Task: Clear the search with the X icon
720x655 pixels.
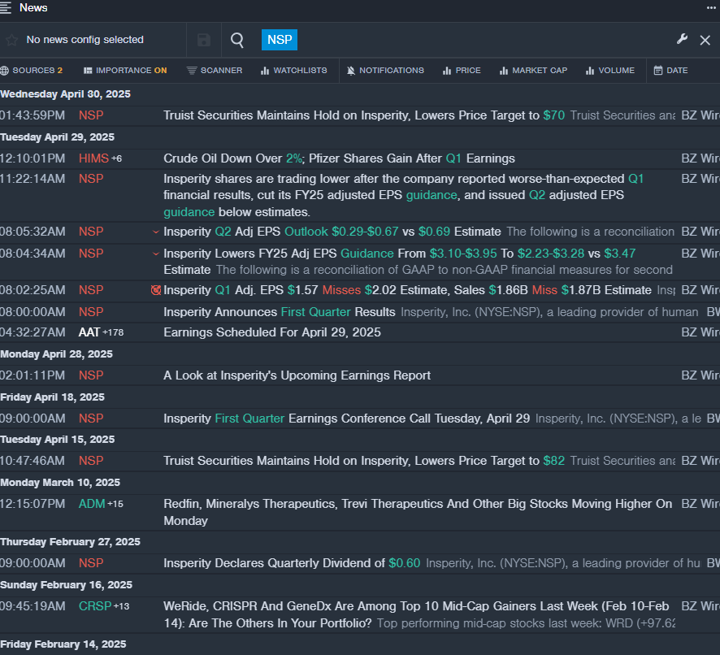Action: click(x=705, y=40)
